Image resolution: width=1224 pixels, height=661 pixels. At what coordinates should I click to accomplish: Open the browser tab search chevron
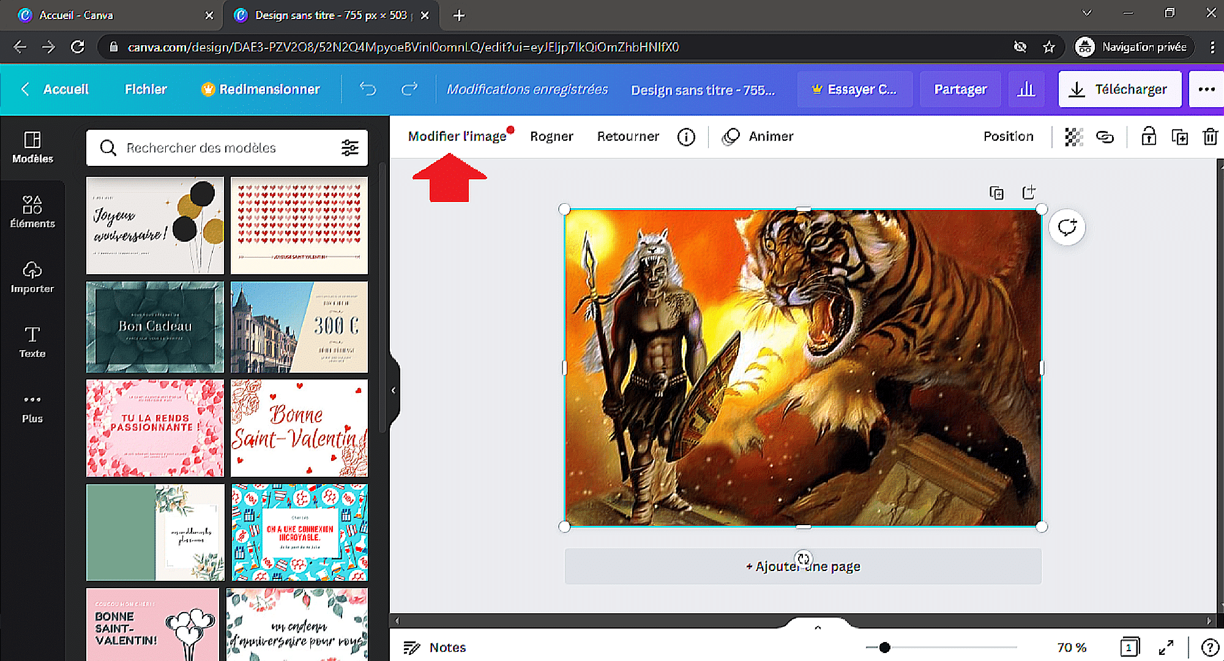[1087, 13]
